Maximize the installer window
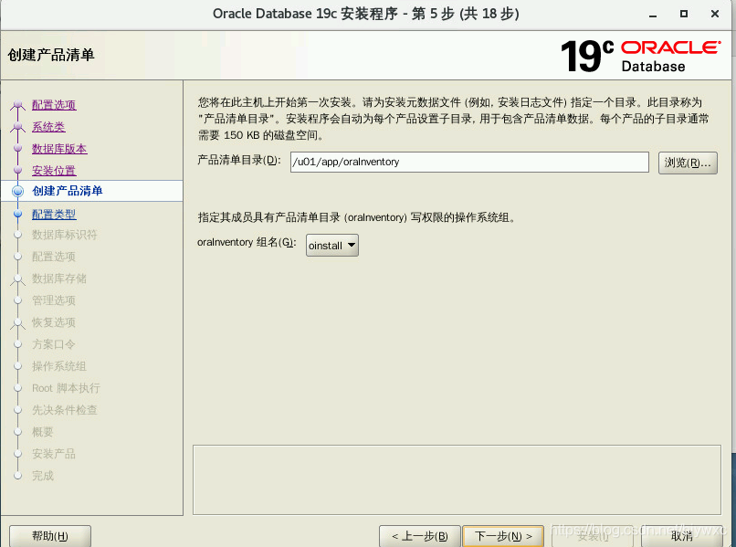This screenshot has width=736, height=547. coord(684,14)
